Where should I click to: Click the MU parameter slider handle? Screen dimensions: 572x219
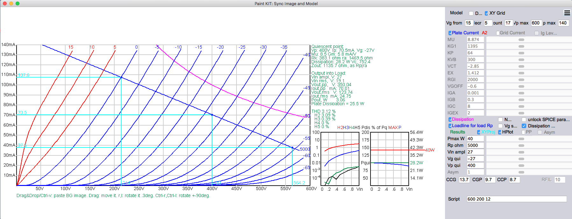pos(521,40)
